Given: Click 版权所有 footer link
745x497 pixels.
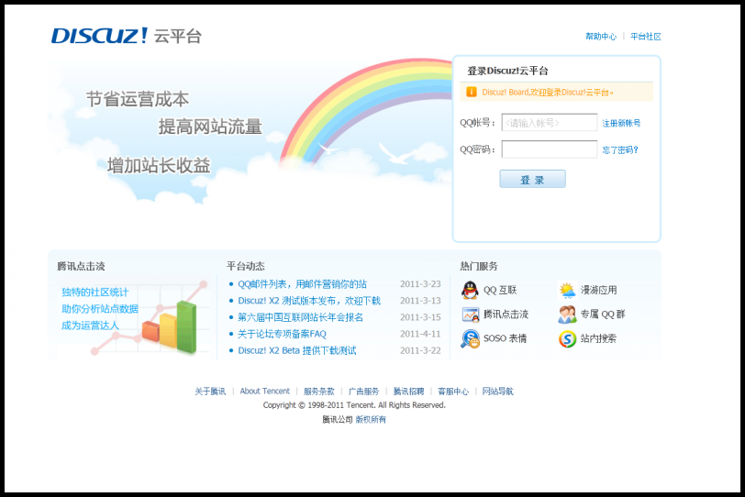Looking at the screenshot, I should coord(371,420).
